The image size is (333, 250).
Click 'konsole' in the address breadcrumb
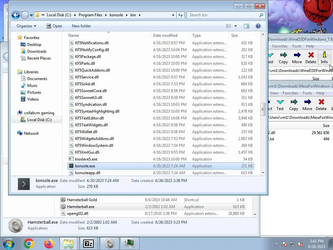click(116, 15)
